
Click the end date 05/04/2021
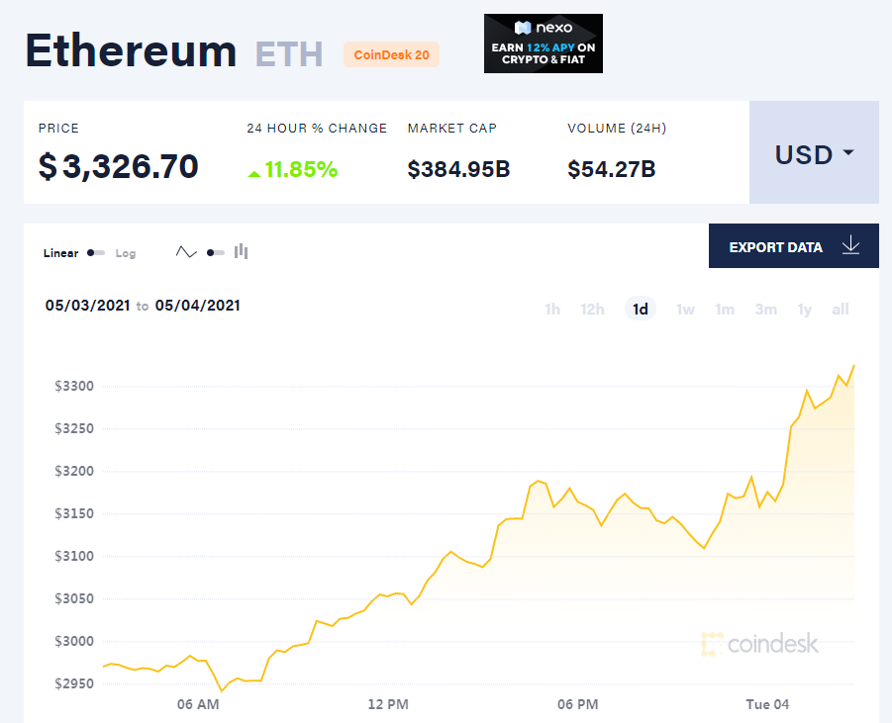[x=197, y=306]
